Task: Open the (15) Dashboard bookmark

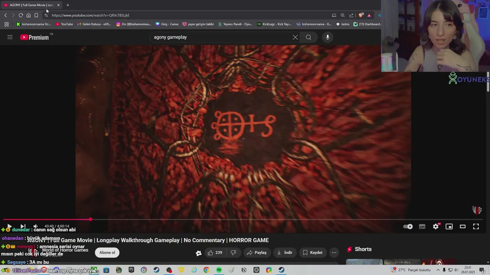Action: tap(367, 24)
